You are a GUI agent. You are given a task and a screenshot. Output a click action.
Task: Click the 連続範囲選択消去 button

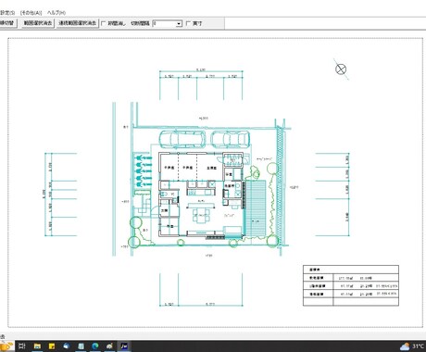click(x=78, y=23)
